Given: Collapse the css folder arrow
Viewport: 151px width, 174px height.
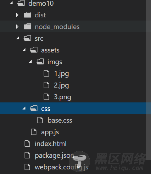Looking at the screenshot, I should pos(24,108).
